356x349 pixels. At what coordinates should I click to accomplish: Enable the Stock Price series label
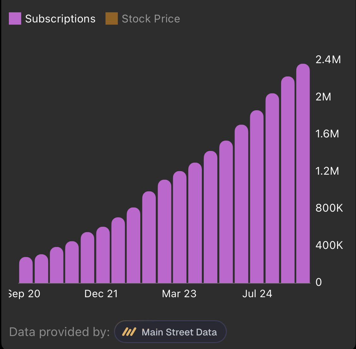[x=151, y=19]
